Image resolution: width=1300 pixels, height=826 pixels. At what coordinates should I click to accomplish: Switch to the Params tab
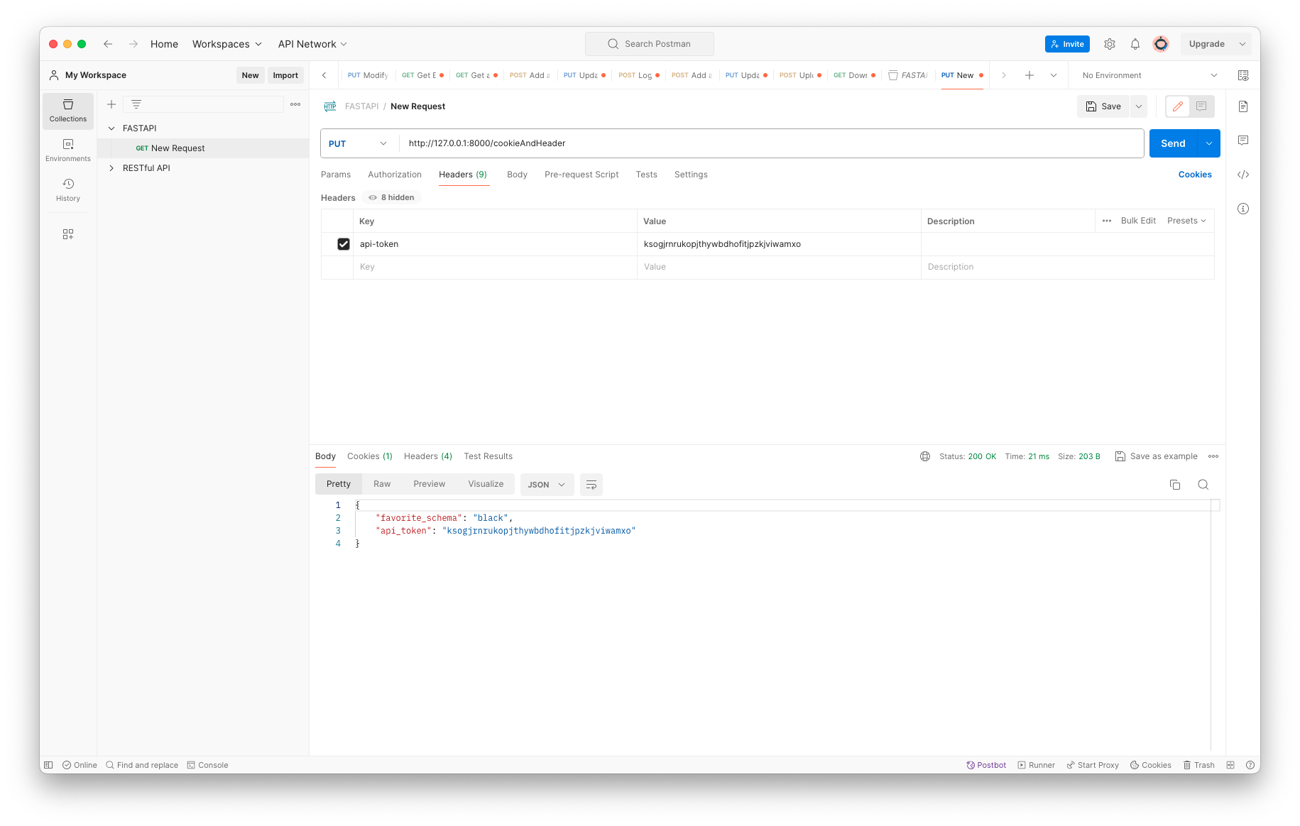[x=336, y=175]
